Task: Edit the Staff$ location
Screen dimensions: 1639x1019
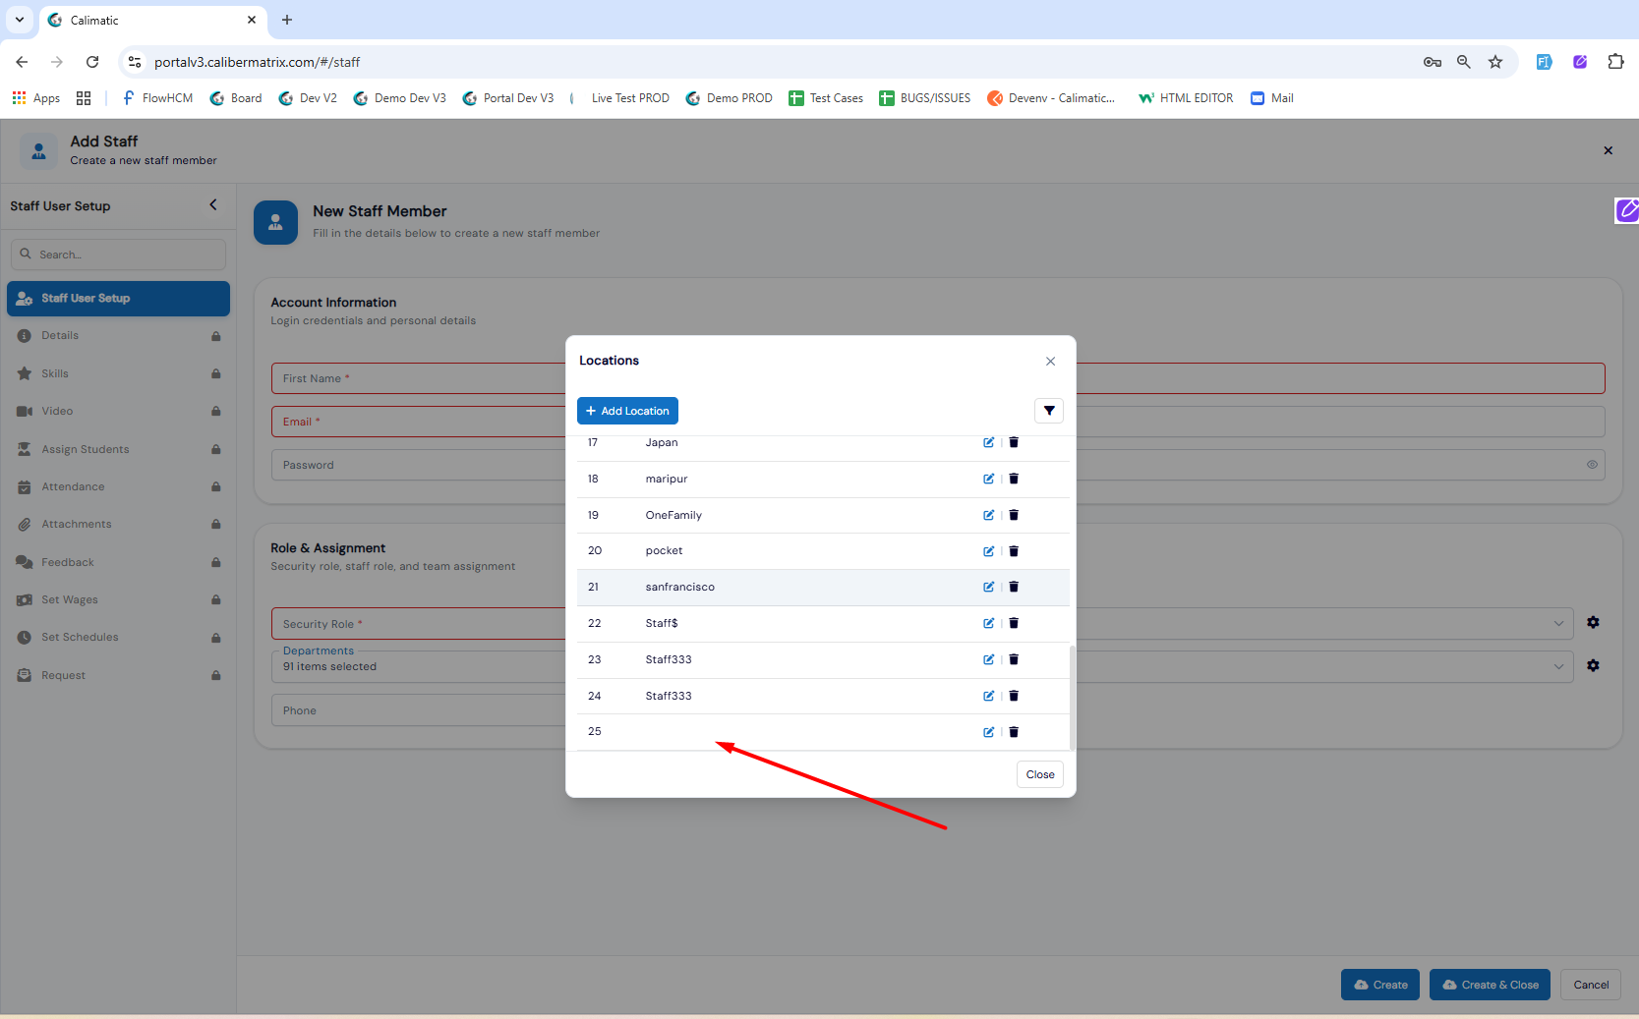Action: (x=988, y=623)
